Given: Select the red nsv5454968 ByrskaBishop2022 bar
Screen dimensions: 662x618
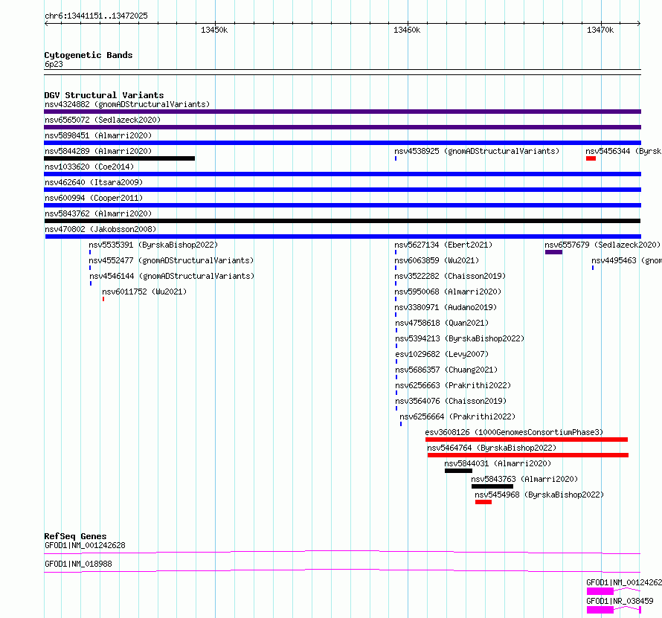Looking at the screenshot, I should point(483,502).
